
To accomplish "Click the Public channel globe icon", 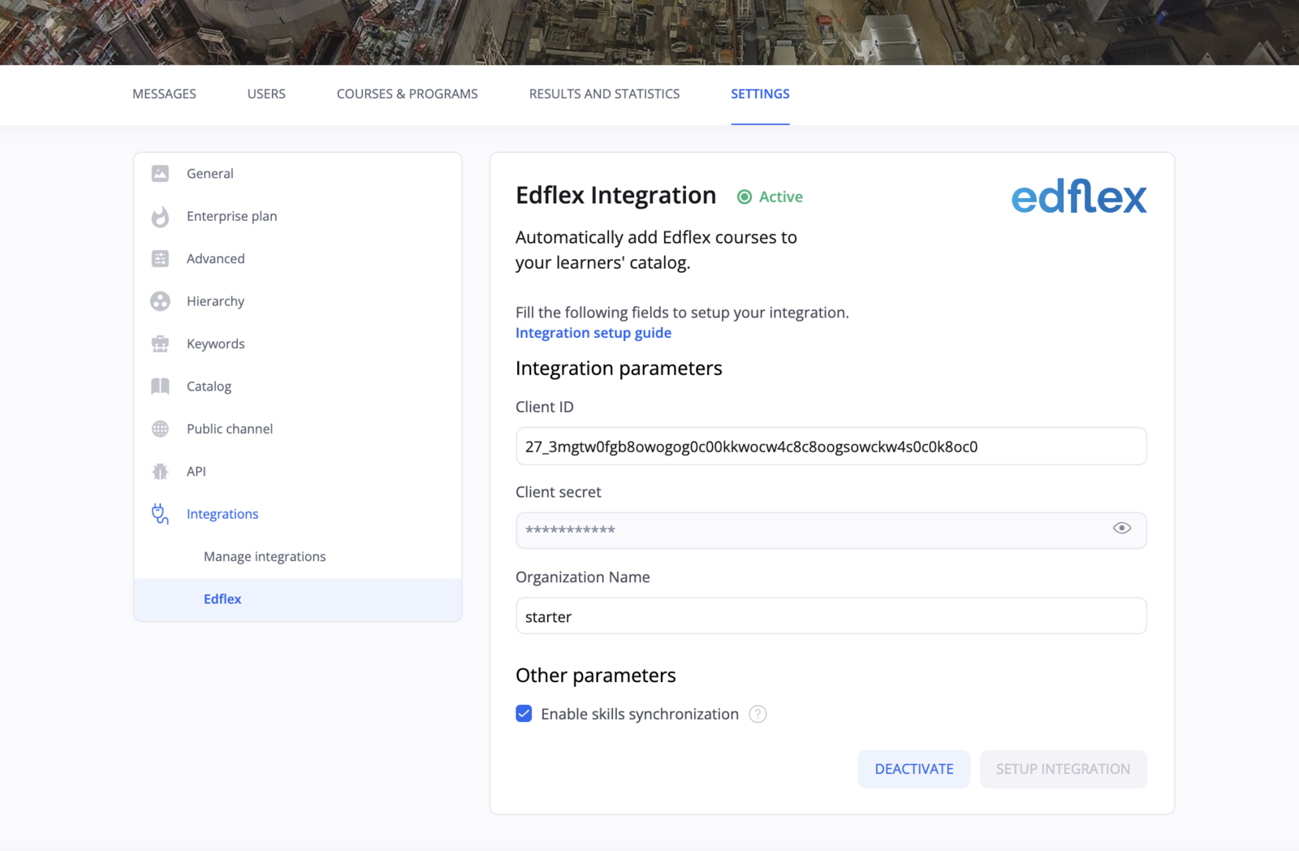I will pyautogui.click(x=160, y=429).
